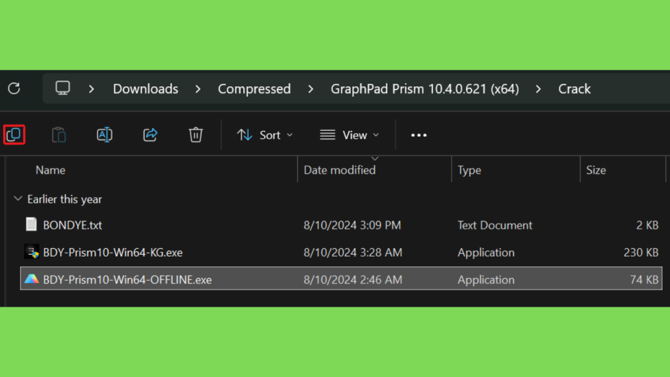The image size is (670, 377).
Task: Click Text Document type cell
Action: (495, 225)
